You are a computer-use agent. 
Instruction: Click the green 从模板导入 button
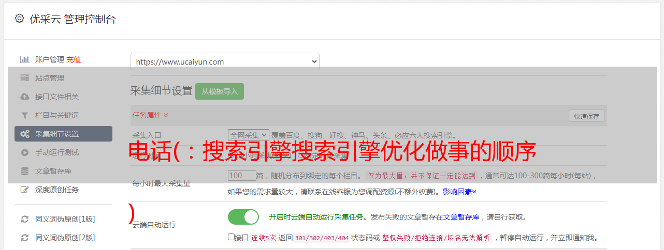tap(220, 91)
